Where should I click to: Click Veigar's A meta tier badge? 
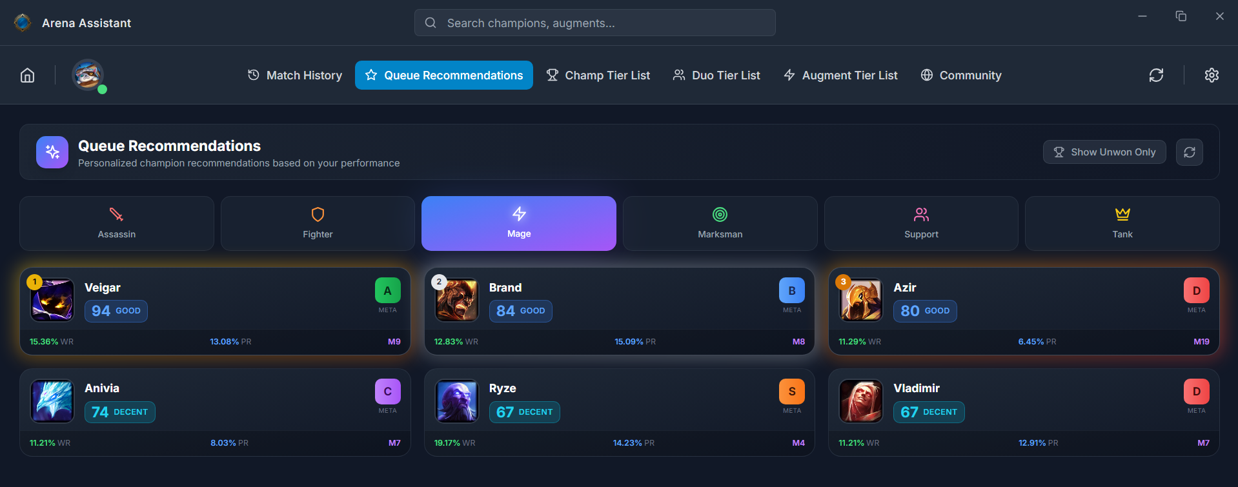click(387, 290)
